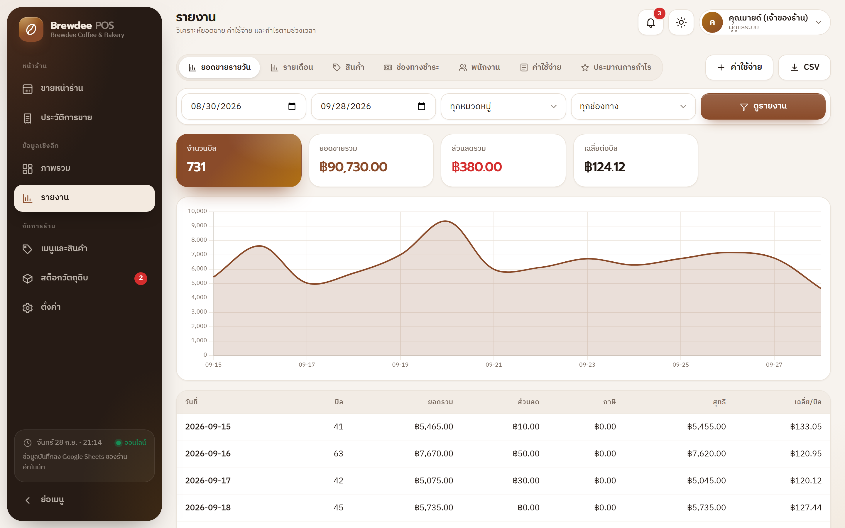Click the end date field 09/28/2026
This screenshot has width=845, height=528.
click(373, 106)
